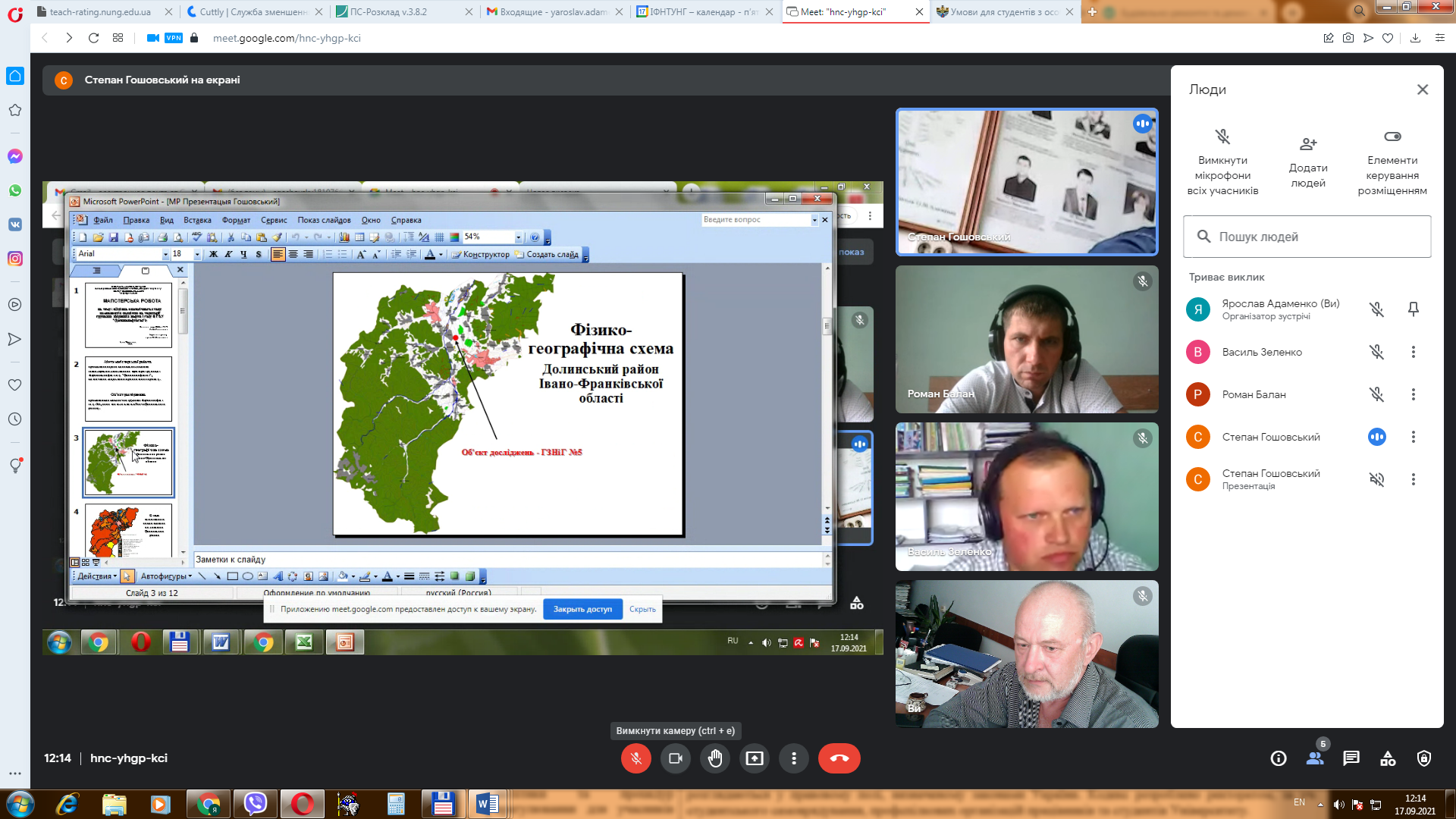Toggle presentation audio for Степан Гошовський Презентація
Viewport: 1456px width, 819px height.
pyautogui.click(x=1377, y=479)
